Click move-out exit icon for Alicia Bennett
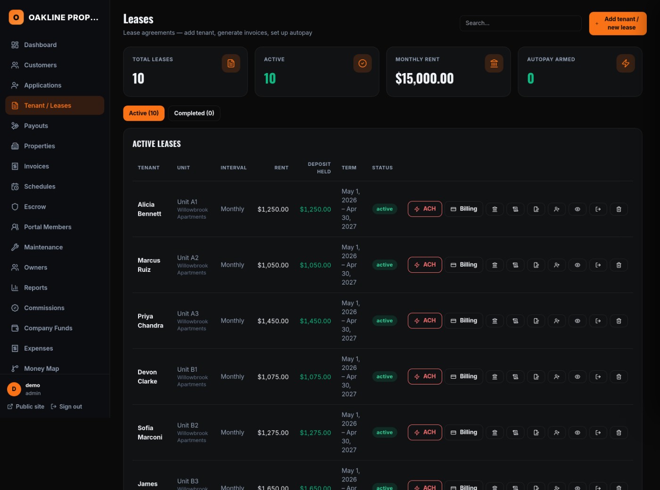Viewport: 660px width, 490px height. 598,209
